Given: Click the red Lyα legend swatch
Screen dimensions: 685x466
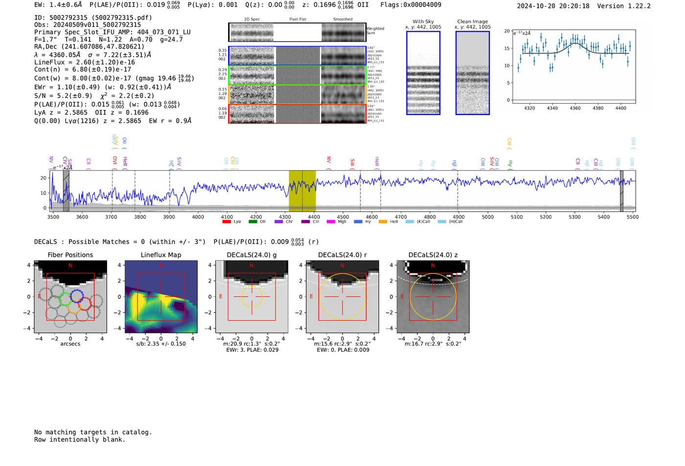Looking at the screenshot, I should click(226, 222).
